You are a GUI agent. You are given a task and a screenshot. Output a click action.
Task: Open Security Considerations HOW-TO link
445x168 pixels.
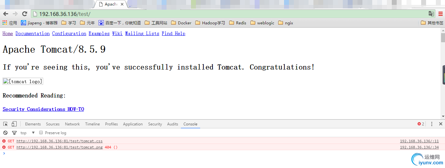point(43,109)
